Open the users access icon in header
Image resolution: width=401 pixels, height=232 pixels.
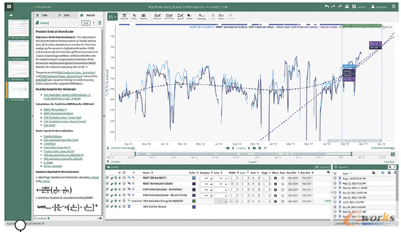[x=347, y=7]
